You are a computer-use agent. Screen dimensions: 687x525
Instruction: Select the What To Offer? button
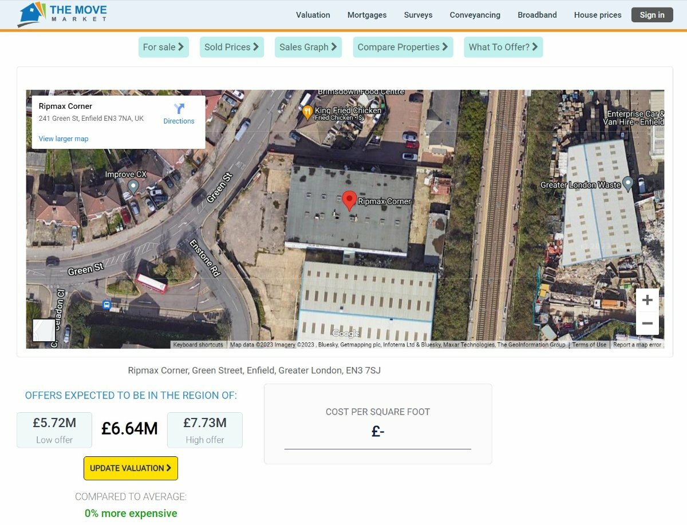point(503,47)
